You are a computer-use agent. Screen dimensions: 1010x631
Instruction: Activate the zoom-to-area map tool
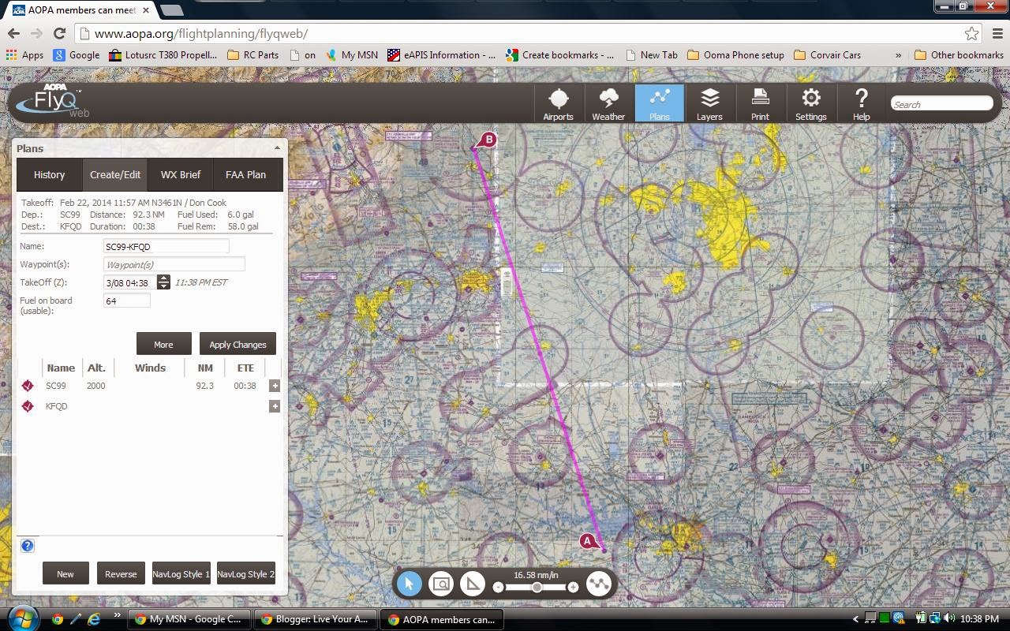coord(441,584)
